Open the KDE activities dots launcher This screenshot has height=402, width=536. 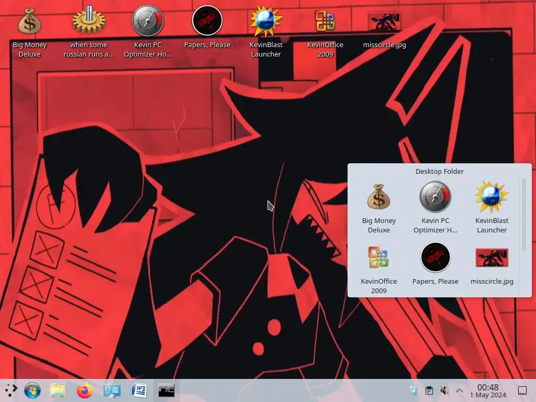tap(11, 390)
